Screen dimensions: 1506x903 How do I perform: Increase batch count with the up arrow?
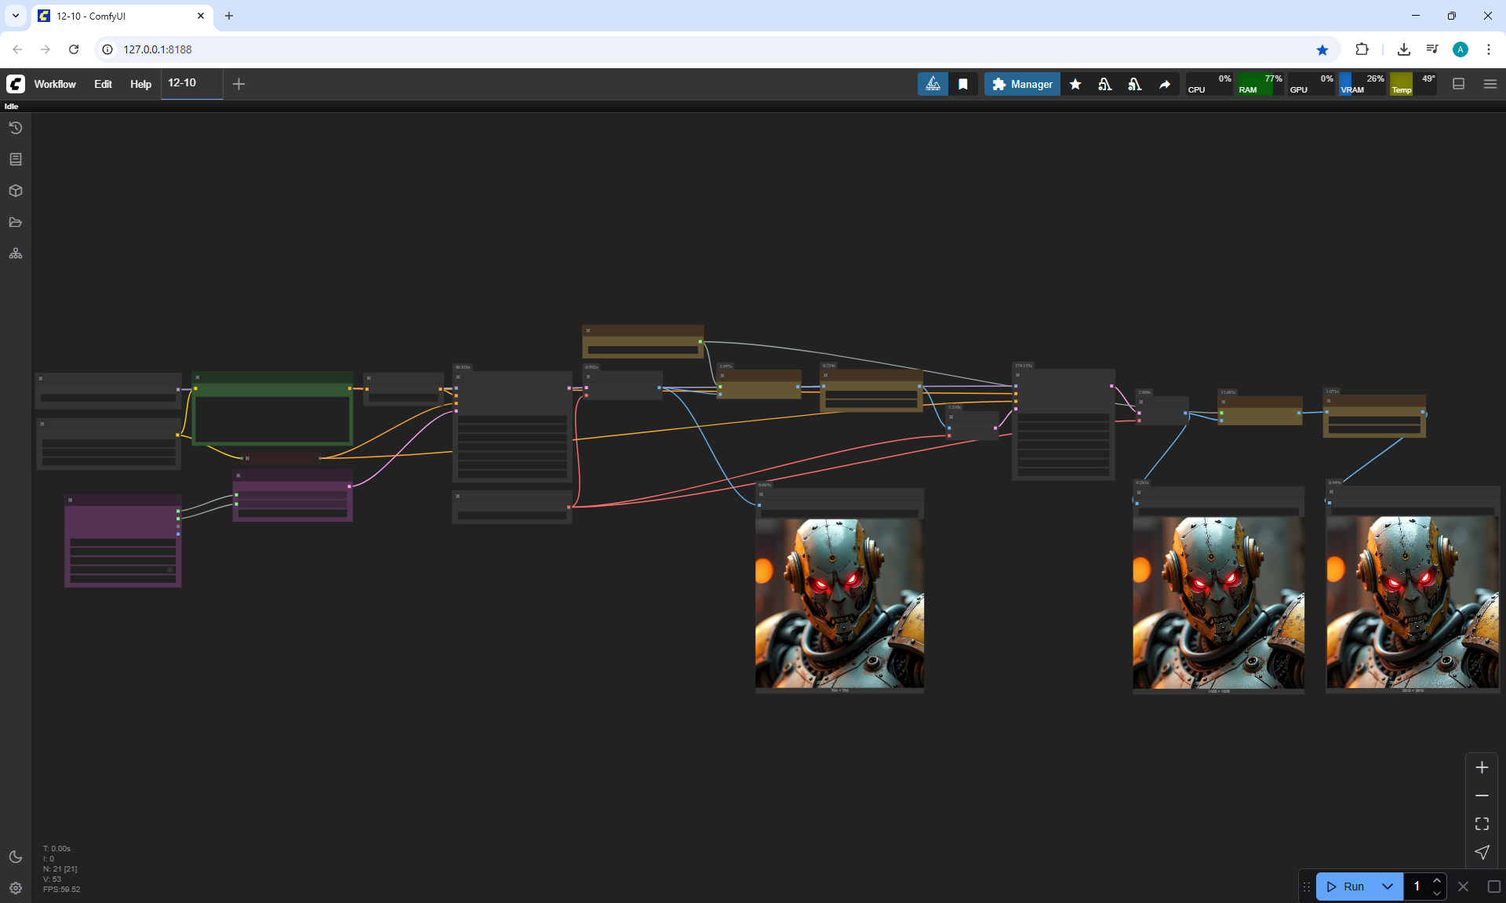pos(1437,881)
